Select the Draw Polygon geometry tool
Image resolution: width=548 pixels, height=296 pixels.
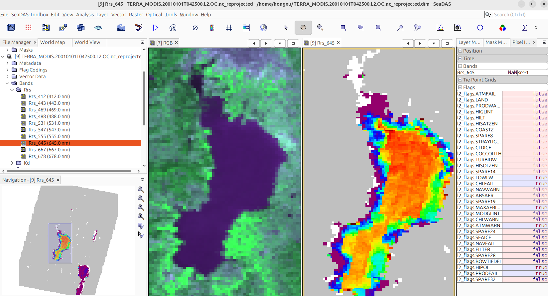360,28
